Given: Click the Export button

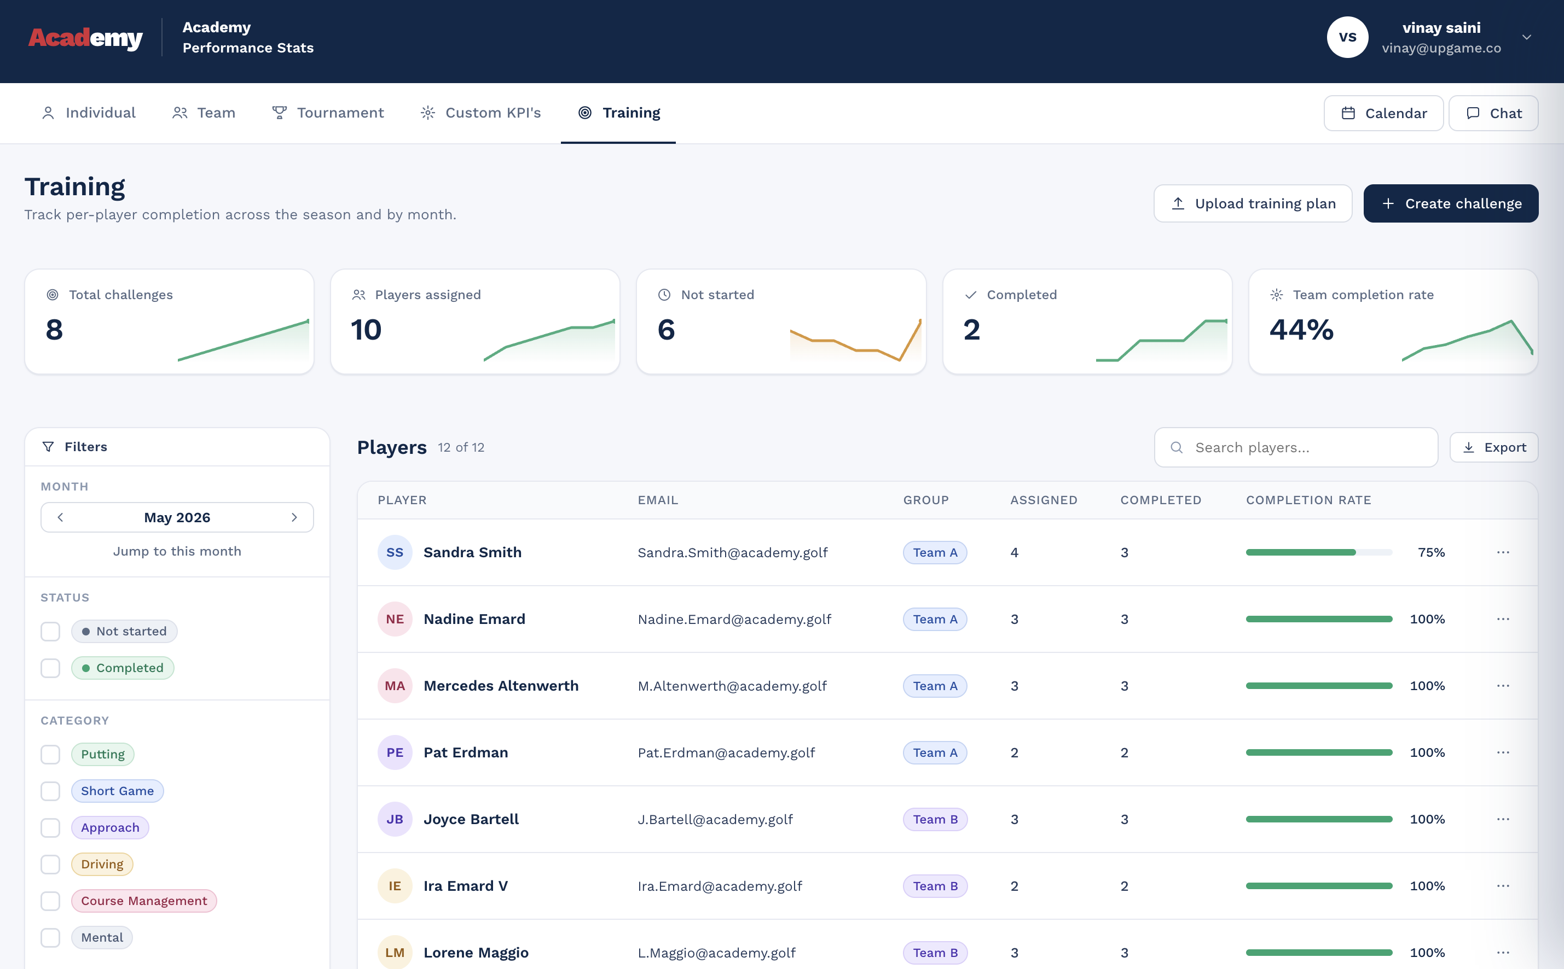Looking at the screenshot, I should coord(1493,447).
